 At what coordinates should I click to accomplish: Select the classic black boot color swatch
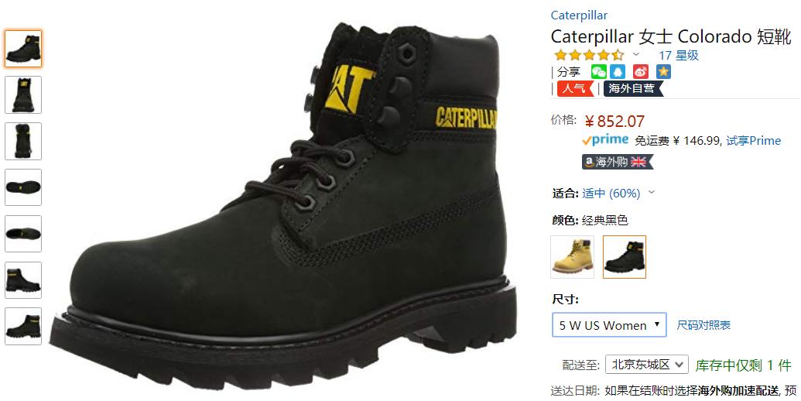[625, 256]
